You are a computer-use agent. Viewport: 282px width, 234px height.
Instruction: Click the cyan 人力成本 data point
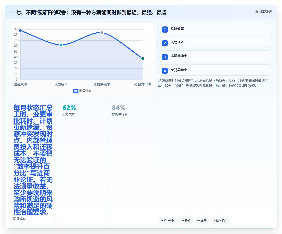point(61,45)
